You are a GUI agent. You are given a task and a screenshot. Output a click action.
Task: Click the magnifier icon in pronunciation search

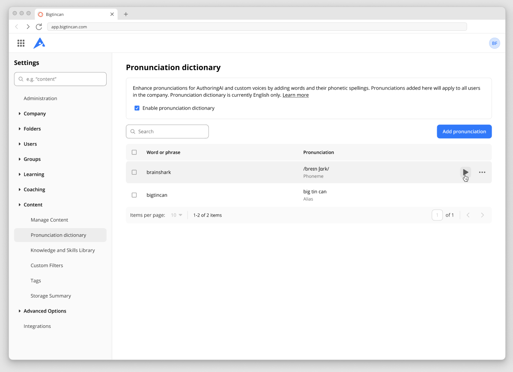pos(133,131)
